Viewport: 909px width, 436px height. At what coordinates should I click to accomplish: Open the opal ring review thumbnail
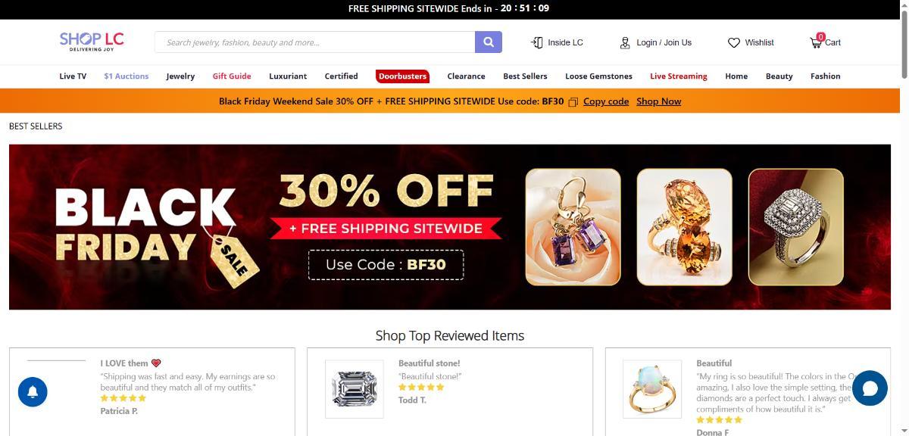tap(652, 389)
